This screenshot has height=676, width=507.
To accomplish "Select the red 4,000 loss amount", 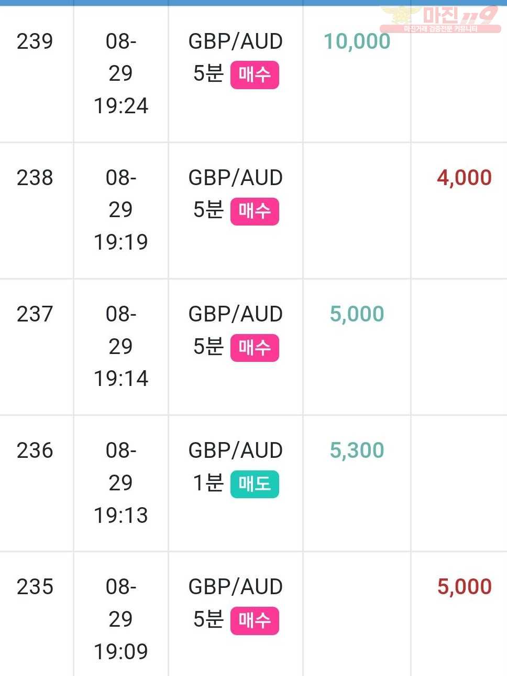I will (x=464, y=178).
